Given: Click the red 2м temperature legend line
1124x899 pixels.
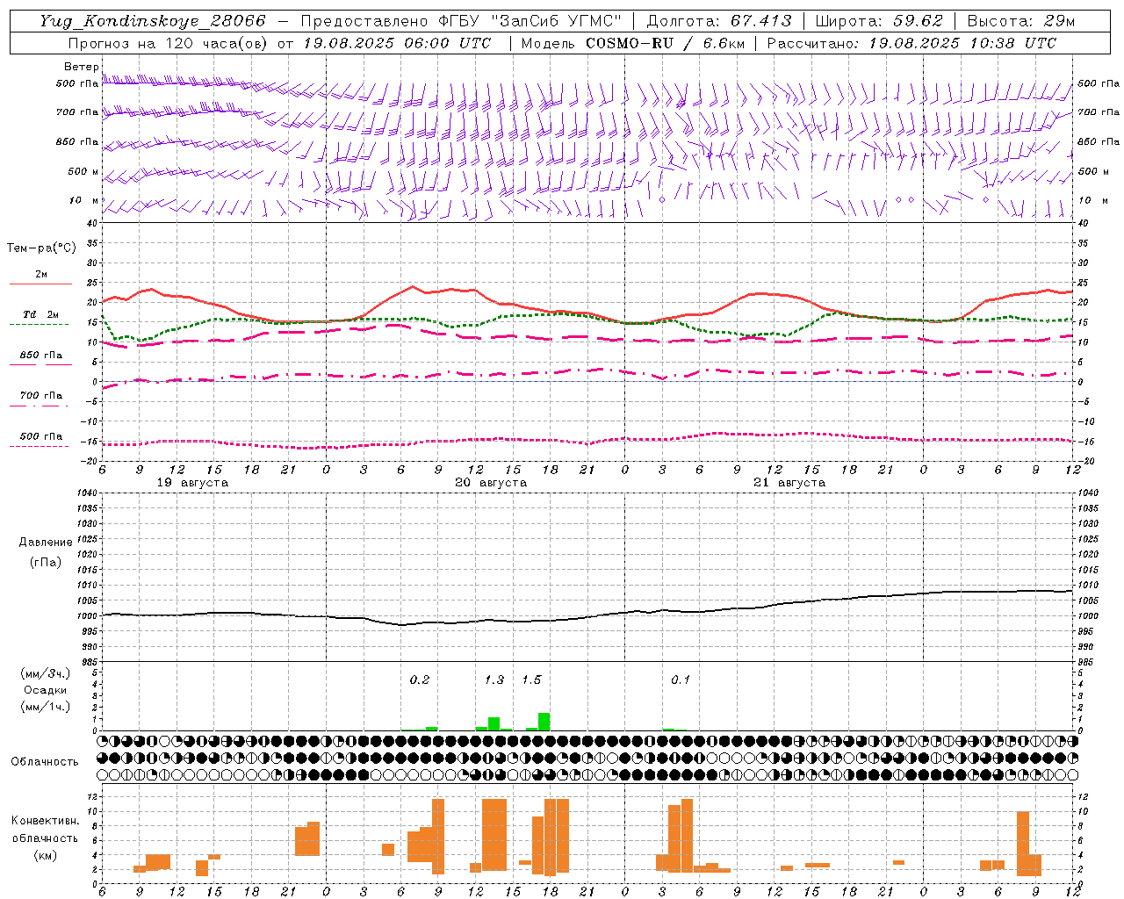Looking at the screenshot, I should (x=40, y=284).
